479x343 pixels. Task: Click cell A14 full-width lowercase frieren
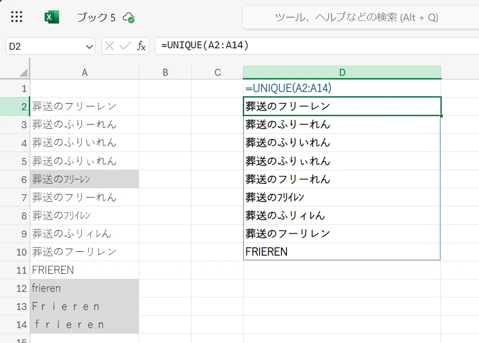[x=85, y=324]
